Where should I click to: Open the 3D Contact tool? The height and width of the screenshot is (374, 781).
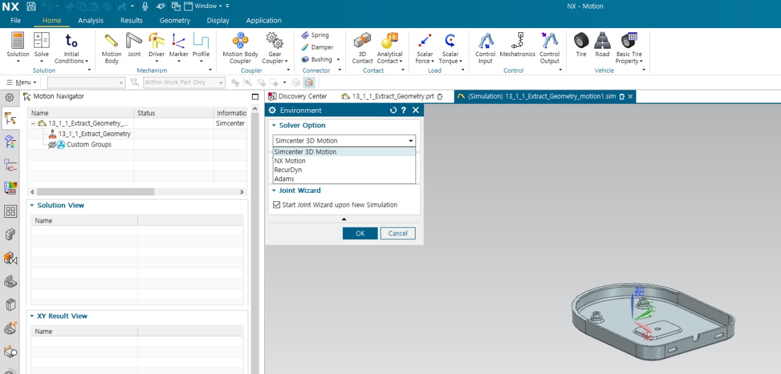pos(362,41)
